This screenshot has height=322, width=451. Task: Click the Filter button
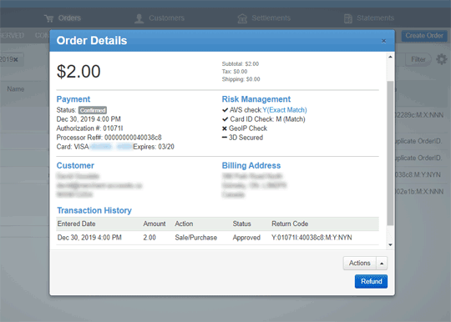tap(418, 59)
